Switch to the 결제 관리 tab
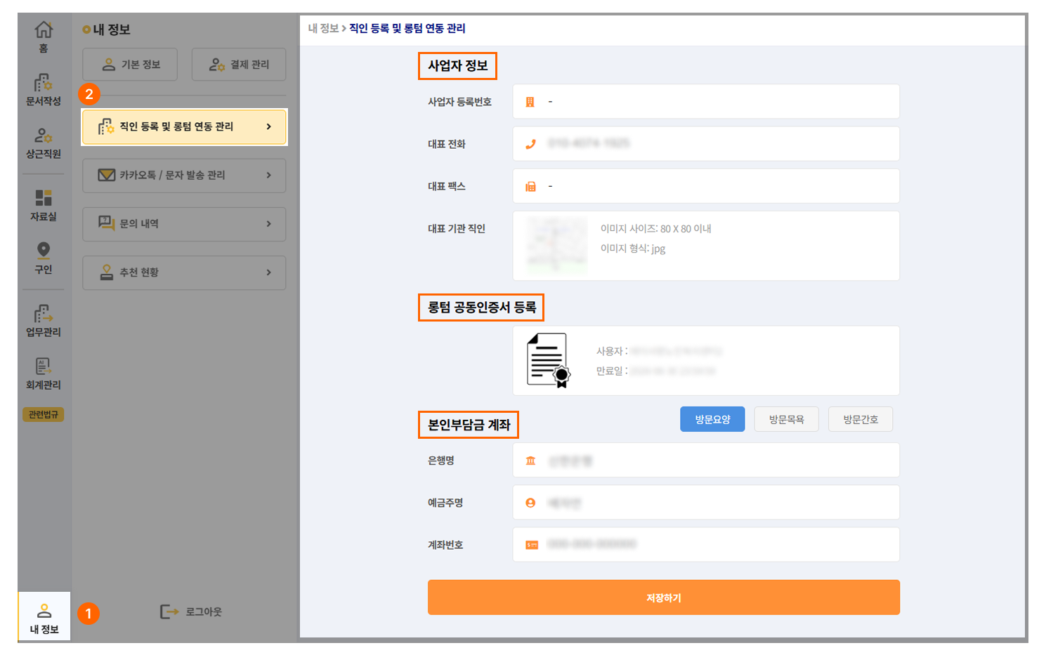Viewport: 1046px width, 655px height. click(239, 65)
